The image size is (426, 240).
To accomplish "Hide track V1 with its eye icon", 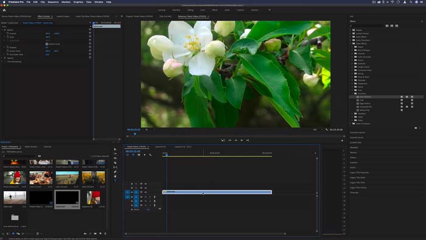I will coord(145,192).
